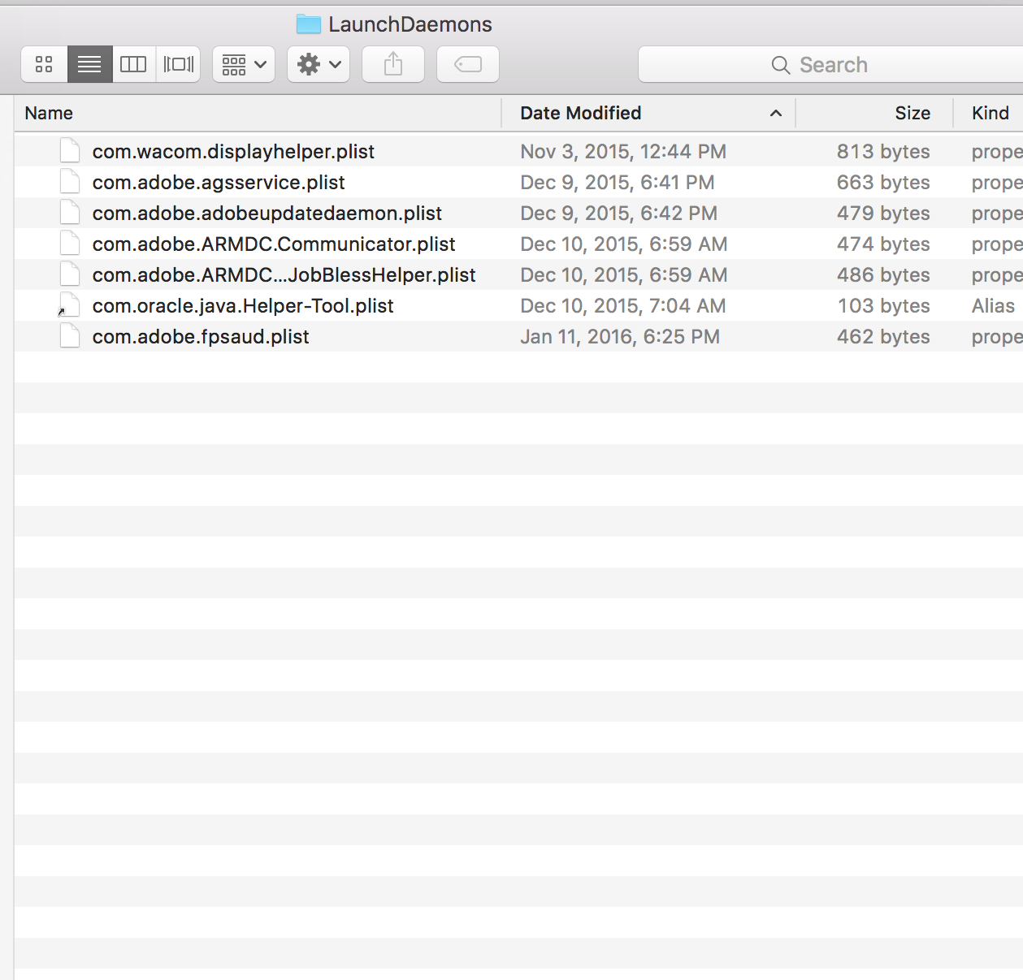Select com.adobe.adobeupdatedaemon.plist

tap(518, 213)
